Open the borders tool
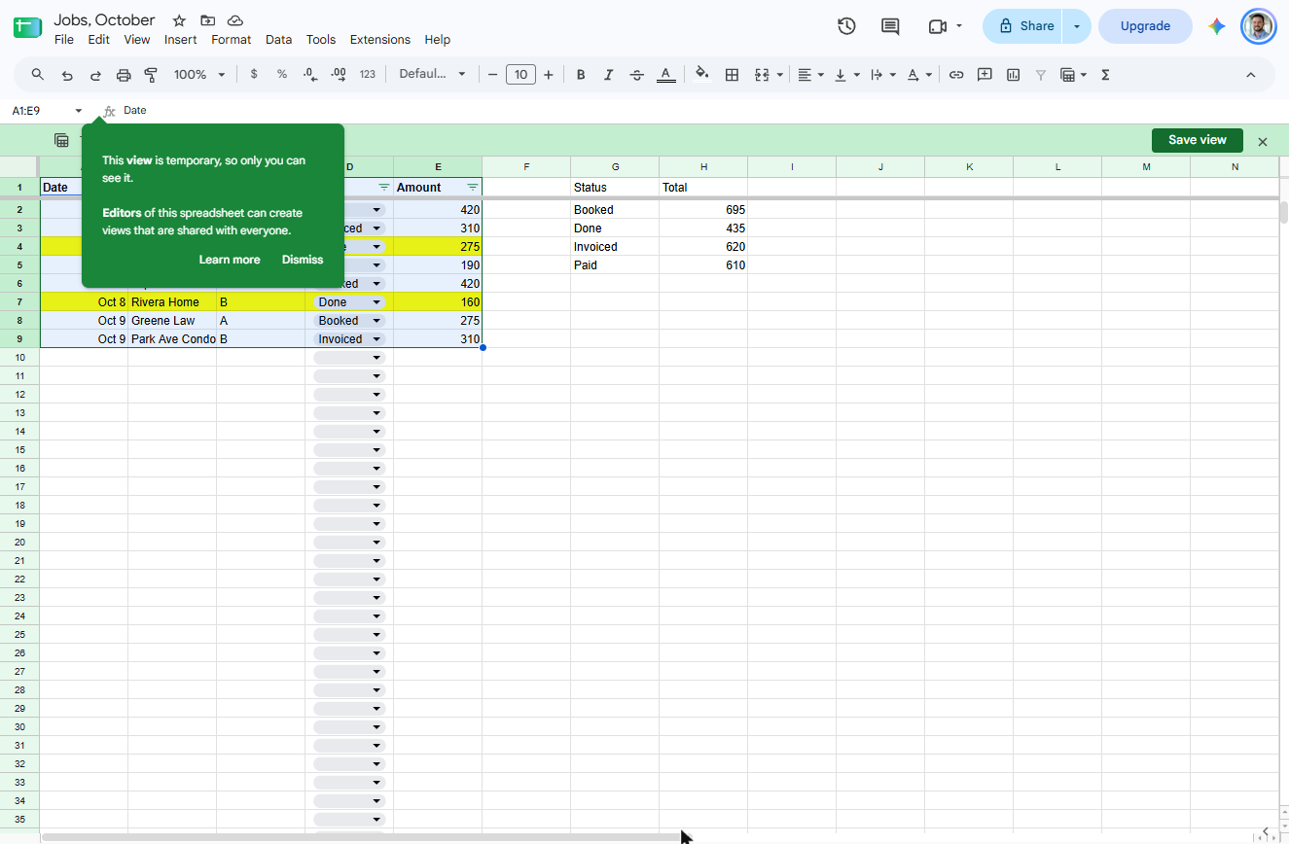The image size is (1289, 844). (x=733, y=75)
